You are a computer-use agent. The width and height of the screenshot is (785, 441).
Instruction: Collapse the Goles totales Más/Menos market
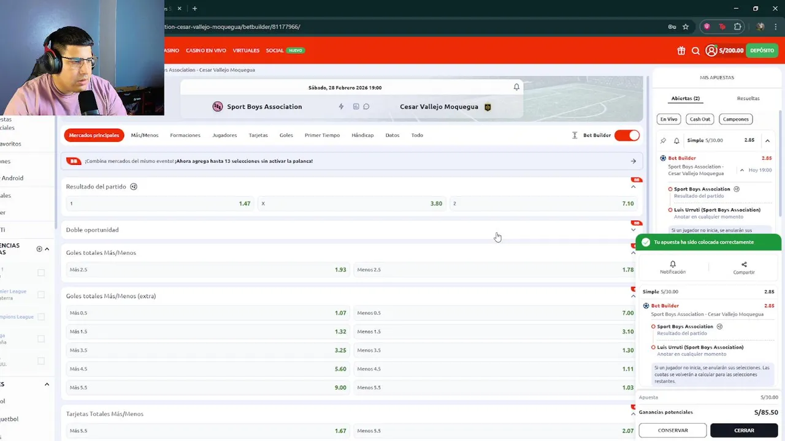coord(633,252)
